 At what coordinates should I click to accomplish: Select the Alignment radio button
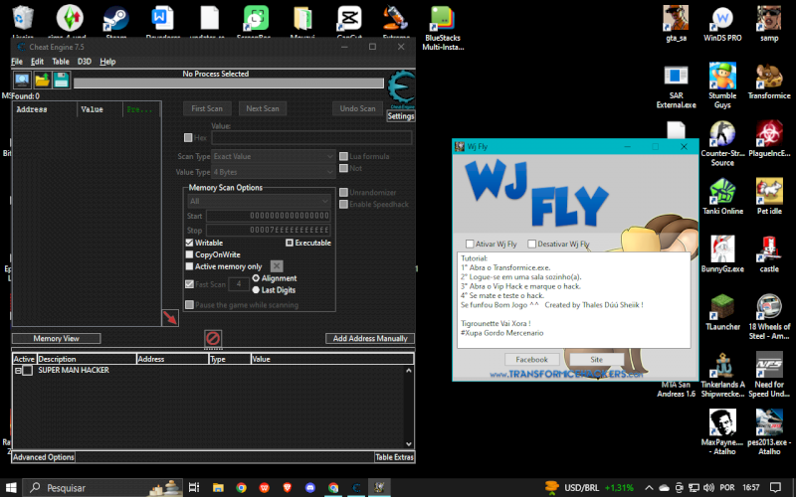point(256,278)
